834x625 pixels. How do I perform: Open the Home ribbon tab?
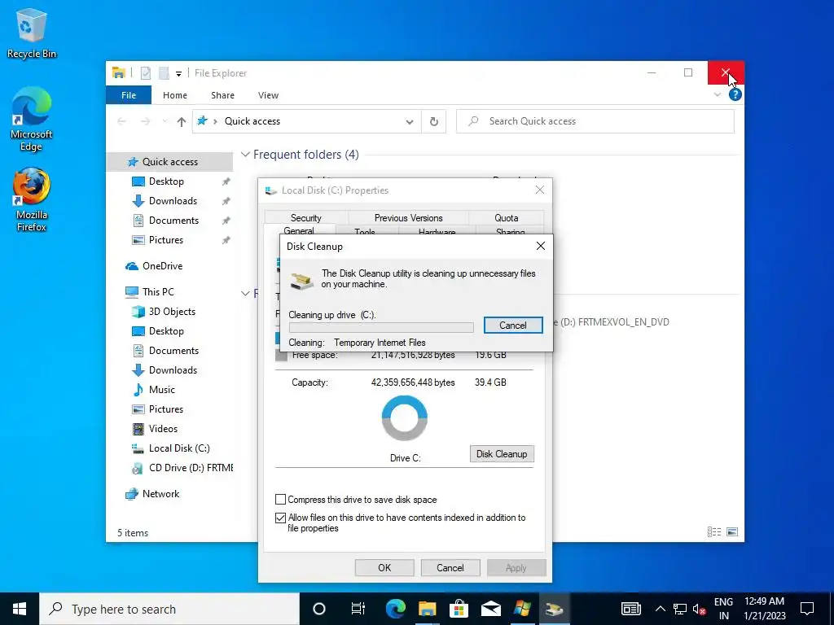175,95
